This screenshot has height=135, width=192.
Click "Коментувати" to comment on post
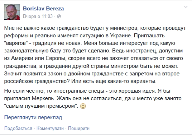point(50,129)
